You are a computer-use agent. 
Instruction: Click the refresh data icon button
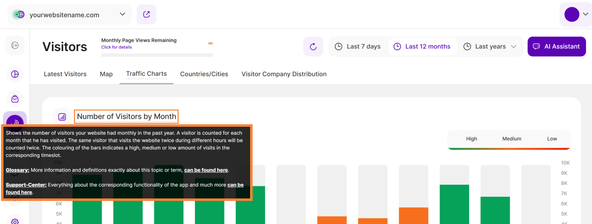tap(313, 47)
